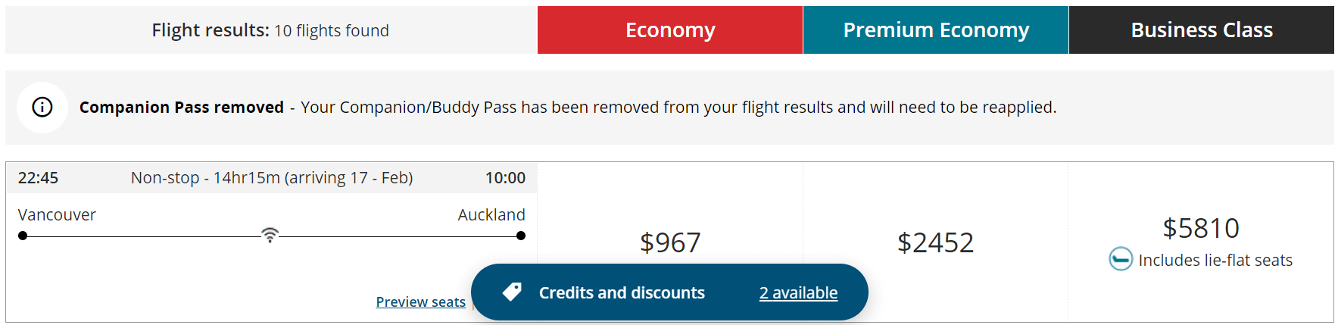Click the 22:45 departure time

click(x=38, y=178)
